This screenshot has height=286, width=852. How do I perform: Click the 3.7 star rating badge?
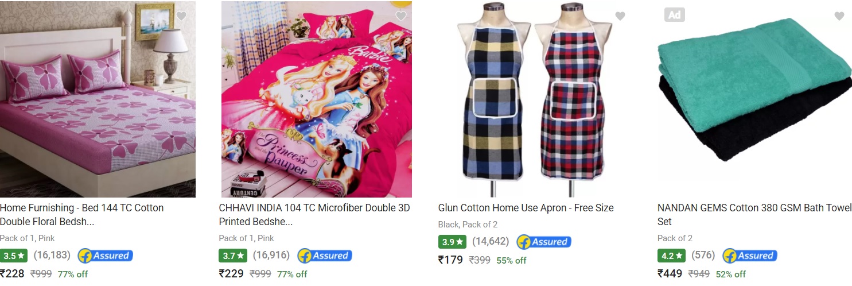232,256
